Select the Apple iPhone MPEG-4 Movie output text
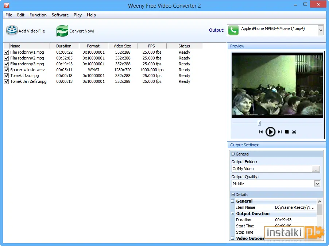This screenshot has height=246, width=329. pyautogui.click(x=273, y=28)
